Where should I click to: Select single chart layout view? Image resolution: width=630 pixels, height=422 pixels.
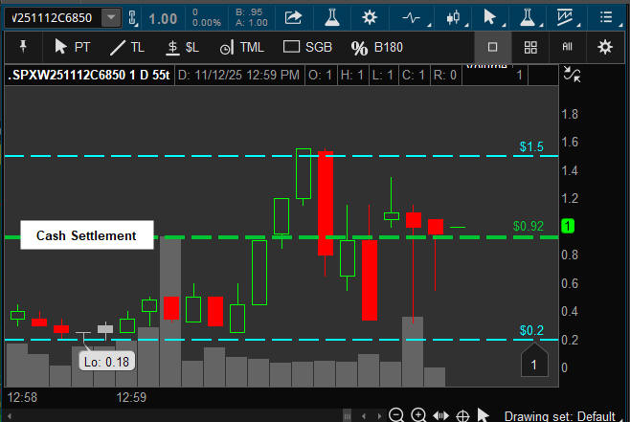[493, 47]
